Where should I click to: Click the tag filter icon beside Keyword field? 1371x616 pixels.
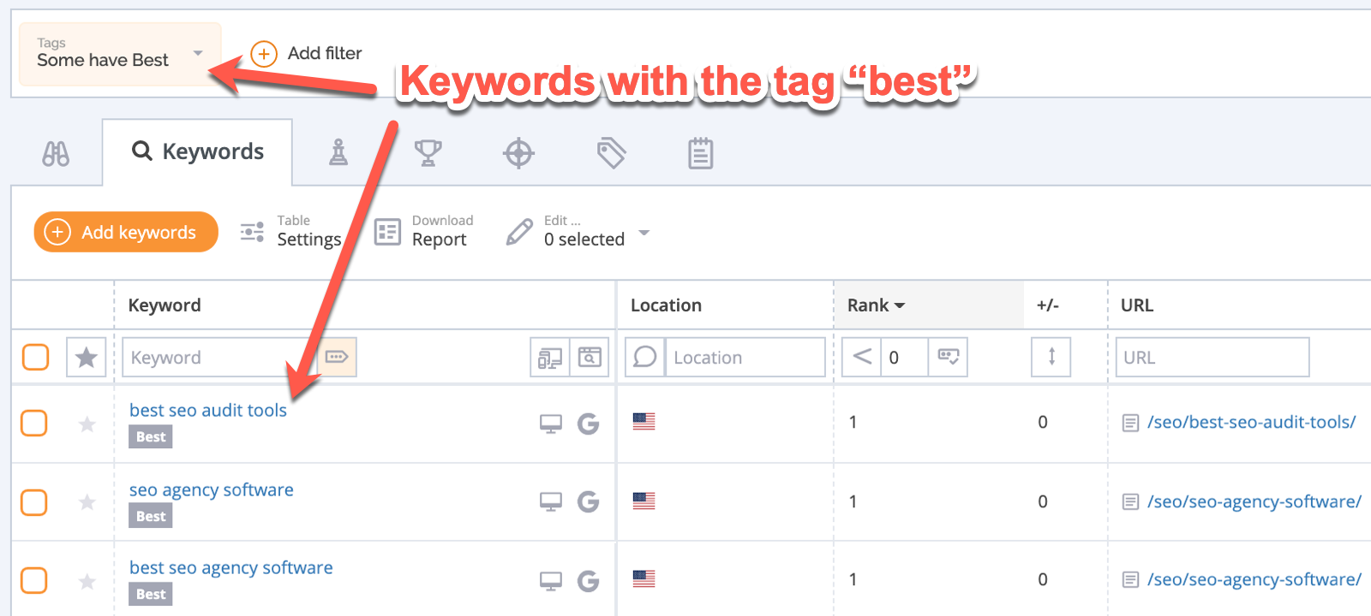(x=337, y=357)
